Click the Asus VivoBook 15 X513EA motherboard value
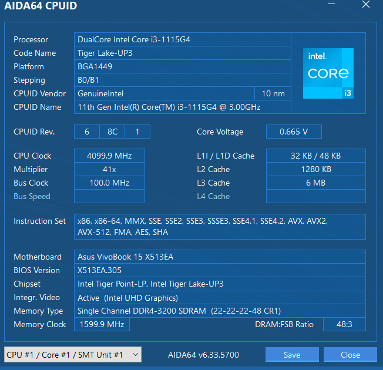The width and height of the screenshot is (383, 370). click(220, 257)
